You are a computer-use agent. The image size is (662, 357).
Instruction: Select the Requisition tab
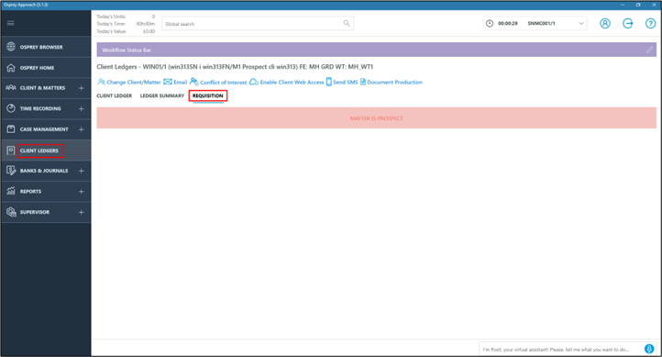coord(208,96)
